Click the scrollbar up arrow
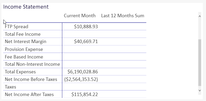This screenshot has height=101, width=206. point(200,16)
